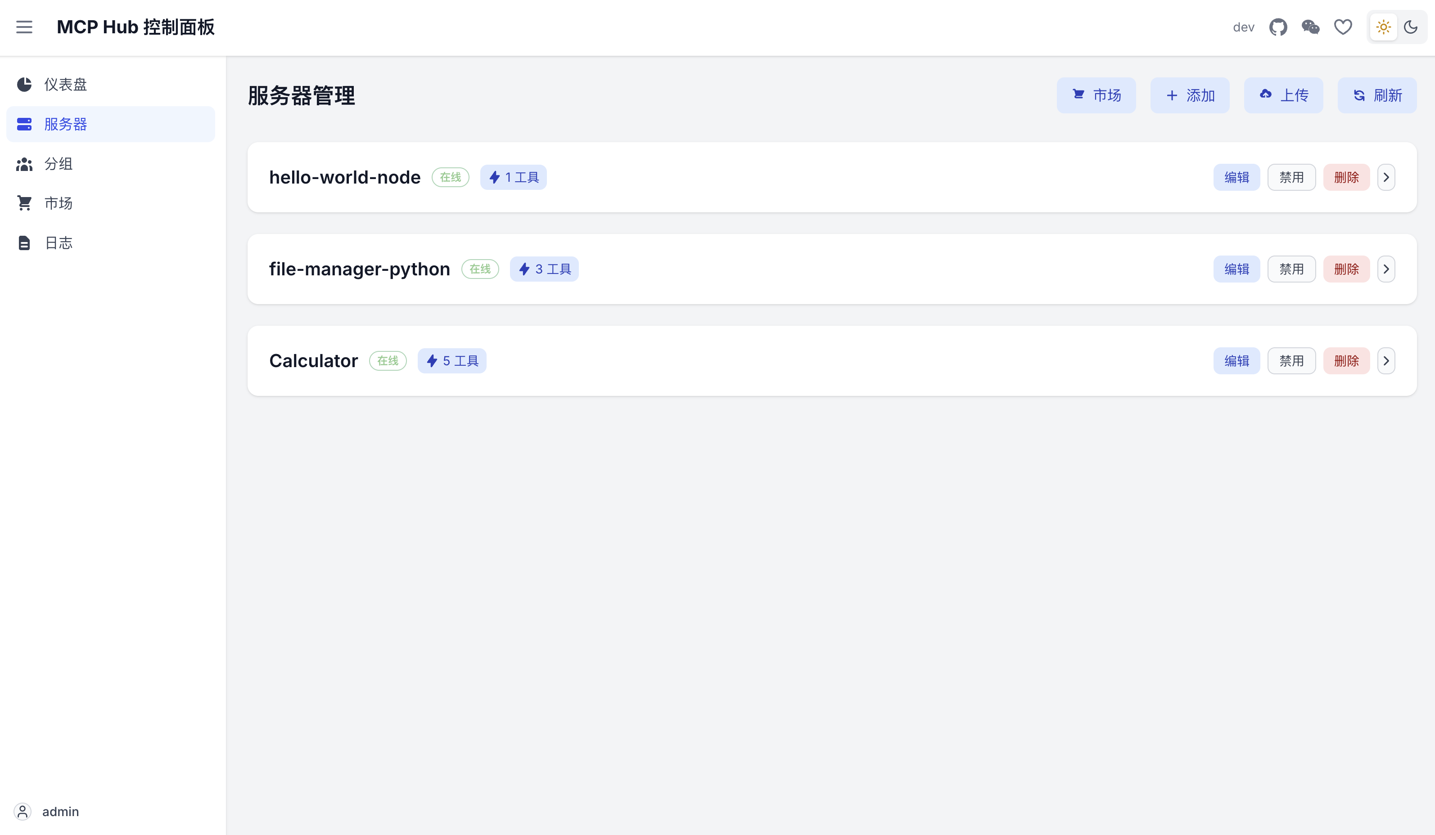Delete the Calculator server with 删除
The width and height of the screenshot is (1435, 835).
1346,360
